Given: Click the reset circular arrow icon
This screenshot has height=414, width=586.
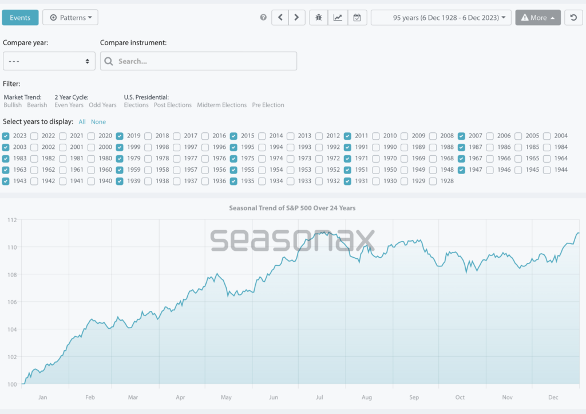Looking at the screenshot, I should [573, 18].
